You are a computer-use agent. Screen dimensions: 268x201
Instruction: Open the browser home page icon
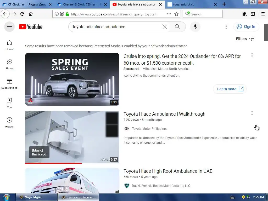pyautogui.click(x=31, y=14)
